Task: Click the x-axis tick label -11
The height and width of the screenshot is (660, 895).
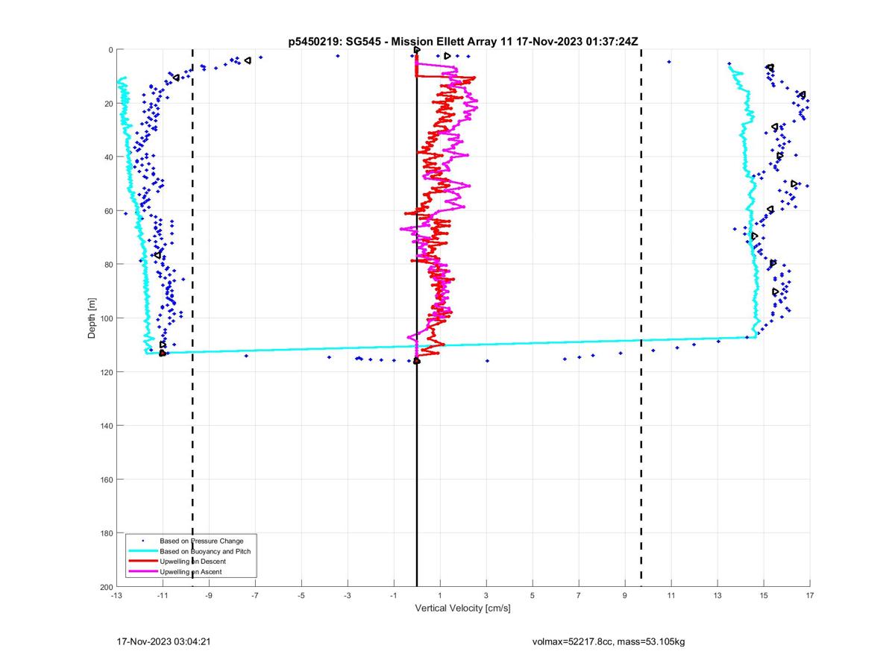Action: click(x=163, y=596)
